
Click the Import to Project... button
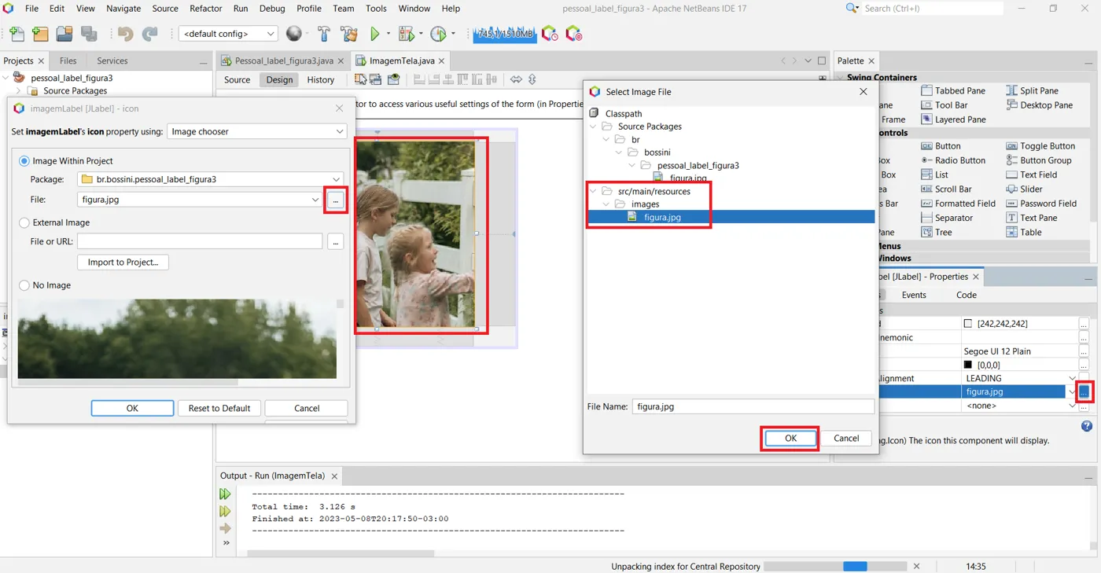[x=123, y=263]
